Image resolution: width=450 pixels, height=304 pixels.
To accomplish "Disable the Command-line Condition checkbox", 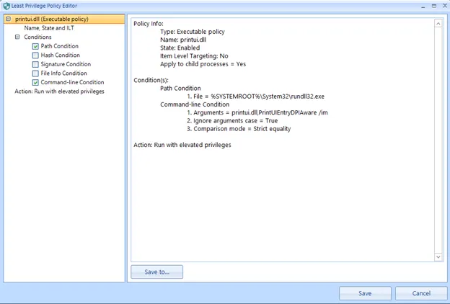I will point(35,82).
